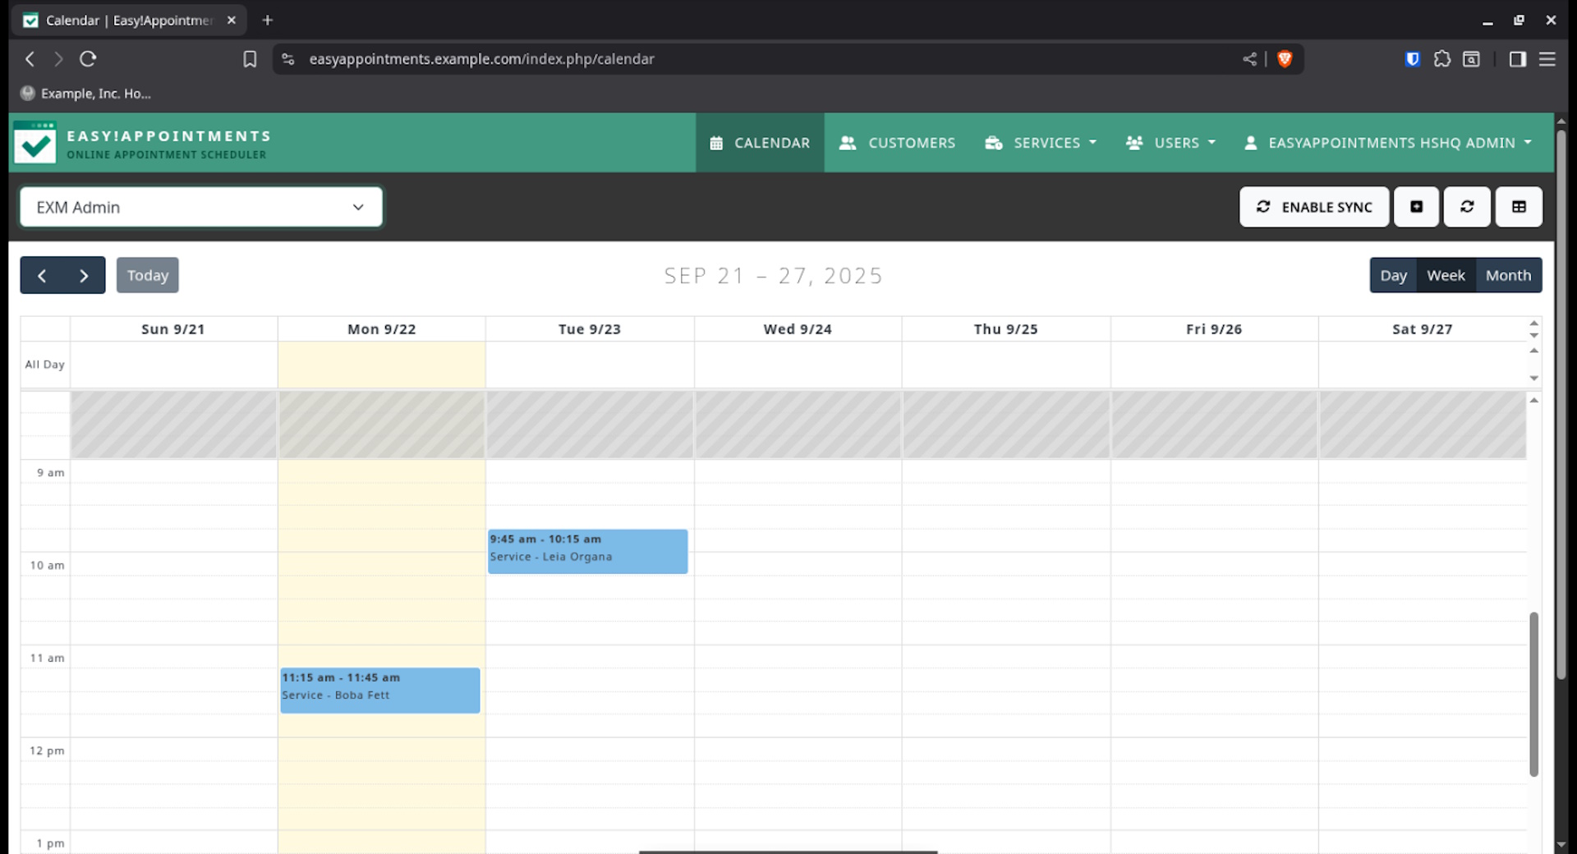Open the browser side panel icon
This screenshot has height=854, width=1577.
coord(1519,59)
